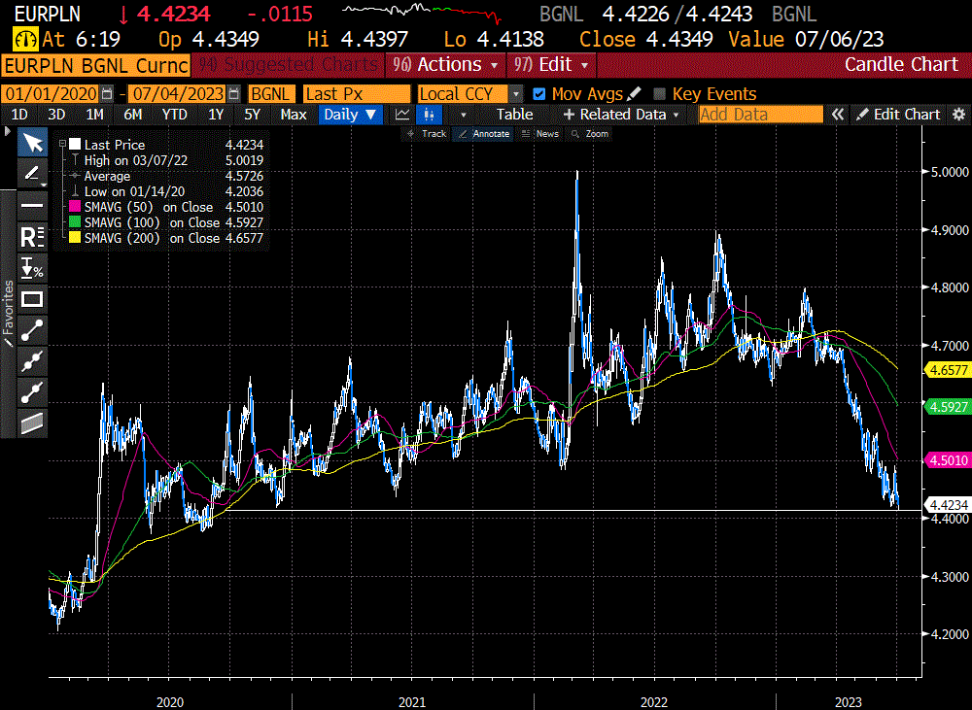Image resolution: width=972 pixels, height=710 pixels.
Task: Click the Low on 01/14/20 legend row
Action: tap(166, 191)
